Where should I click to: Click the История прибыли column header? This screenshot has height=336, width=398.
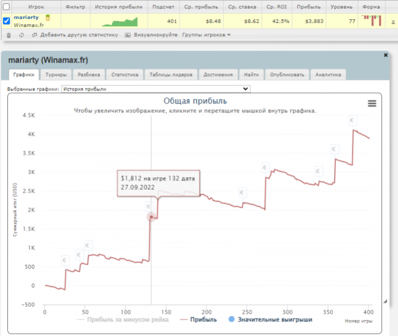click(x=118, y=7)
